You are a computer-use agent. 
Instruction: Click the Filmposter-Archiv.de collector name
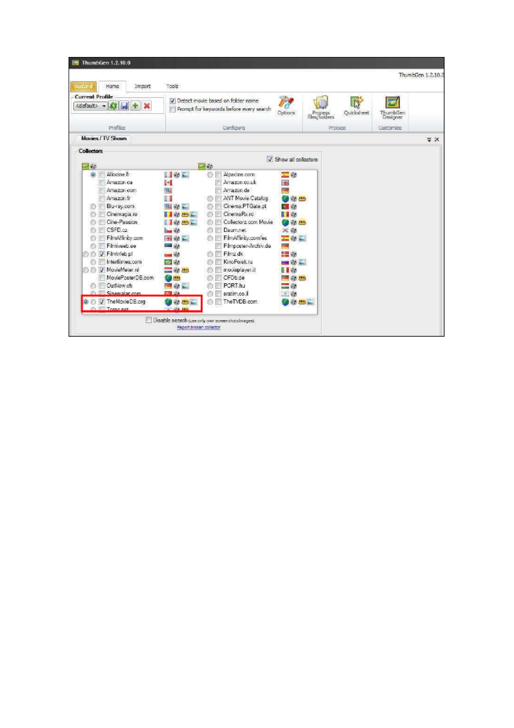tap(247, 246)
